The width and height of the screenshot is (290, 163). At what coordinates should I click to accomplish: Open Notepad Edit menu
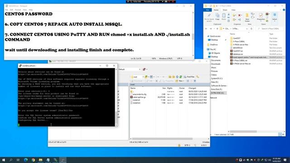coord(11,10)
